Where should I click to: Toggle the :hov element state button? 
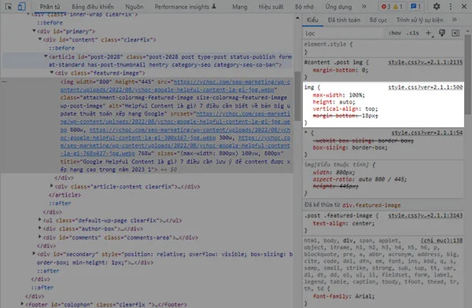coord(395,33)
